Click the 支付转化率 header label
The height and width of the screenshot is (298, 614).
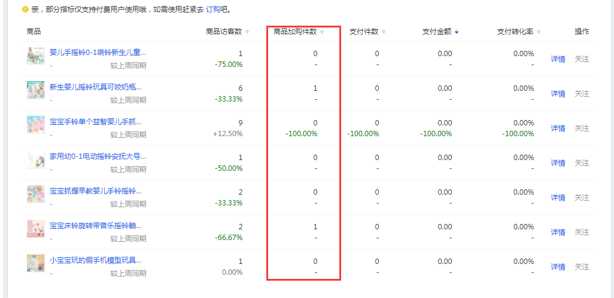(515, 32)
